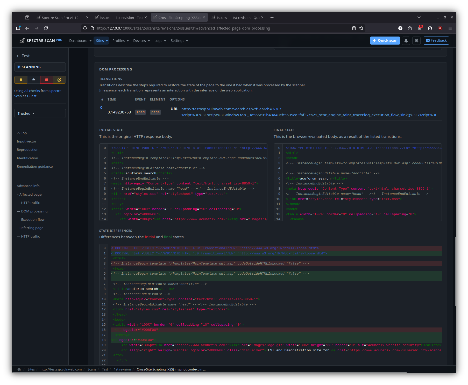This screenshot has width=468, height=385.
Task: Toggle reader view icon in the address bar
Action: pyautogui.click(x=354, y=28)
